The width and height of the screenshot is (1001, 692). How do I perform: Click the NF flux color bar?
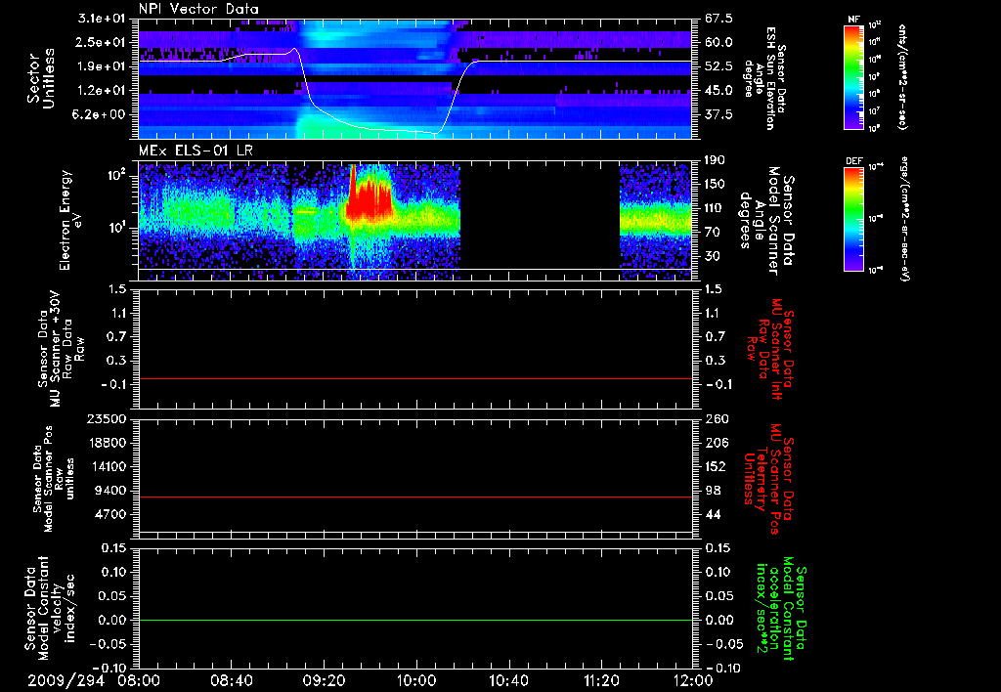854,77
